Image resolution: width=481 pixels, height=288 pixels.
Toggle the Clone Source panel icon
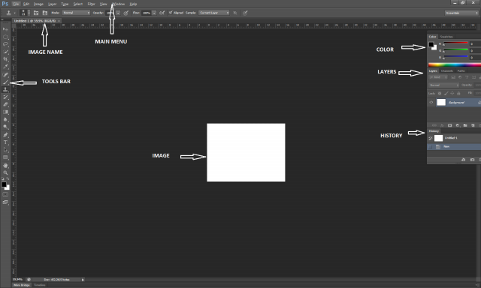45,13
